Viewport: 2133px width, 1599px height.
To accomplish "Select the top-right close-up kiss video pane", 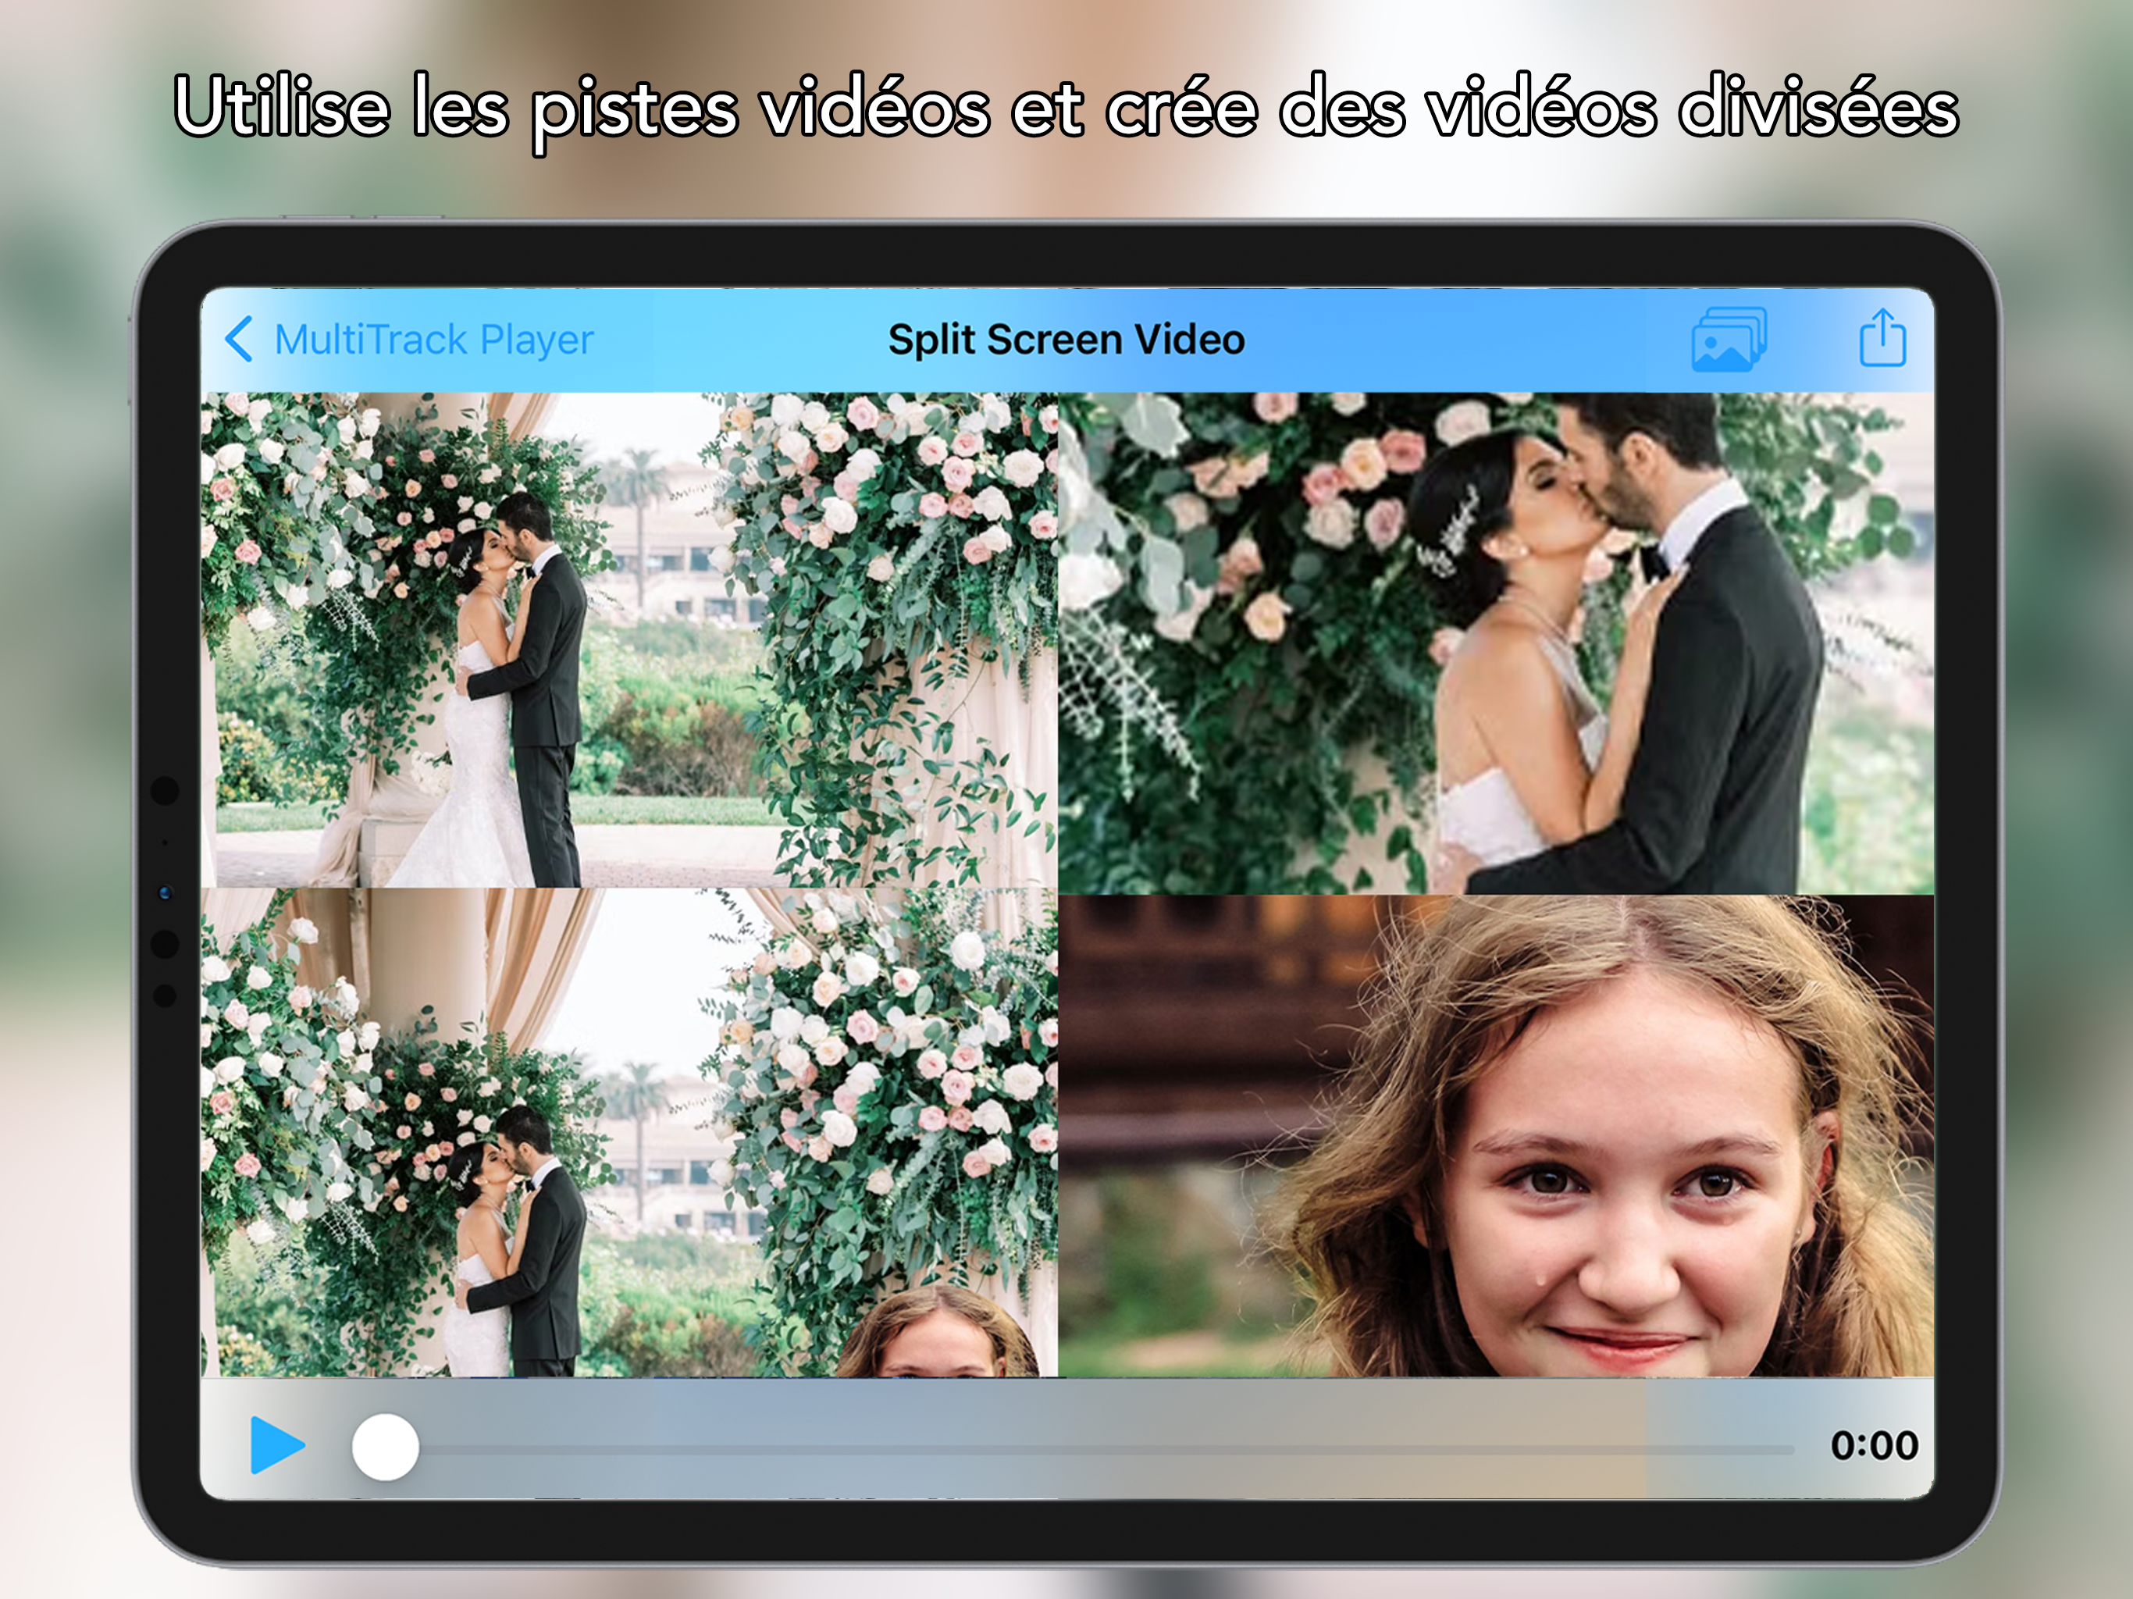I will point(1496,643).
